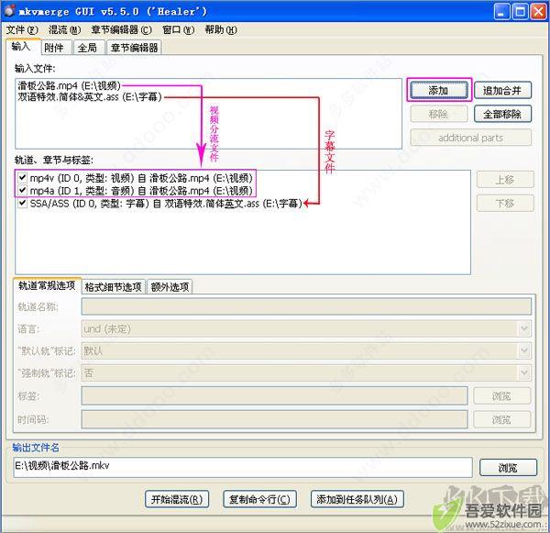The height and width of the screenshot is (533, 550).
Task: Click the 上移 button
Action: [505, 180]
